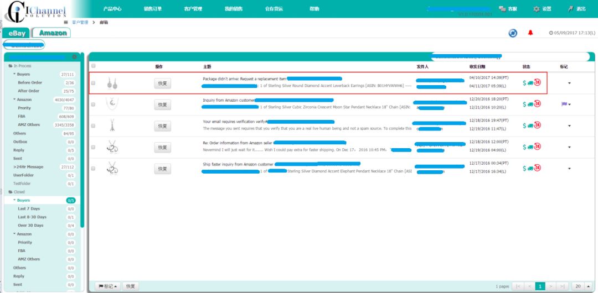Open flag dropdown for Ship faster inquiry row
The height and width of the screenshot is (293, 598).
(x=569, y=169)
